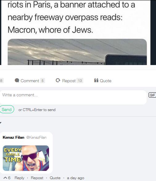Click the Comment speech bubble icon
Viewport: 156px width, 181px height.
tap(17, 80)
